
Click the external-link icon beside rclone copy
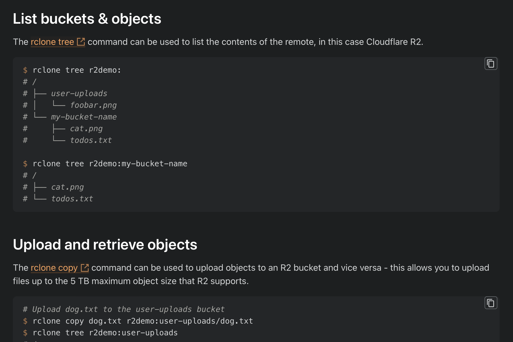(84, 267)
